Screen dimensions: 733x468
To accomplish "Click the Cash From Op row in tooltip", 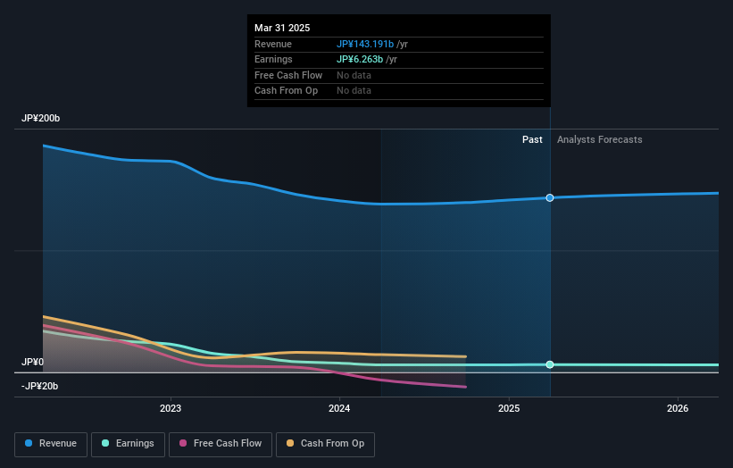I will click(399, 91).
